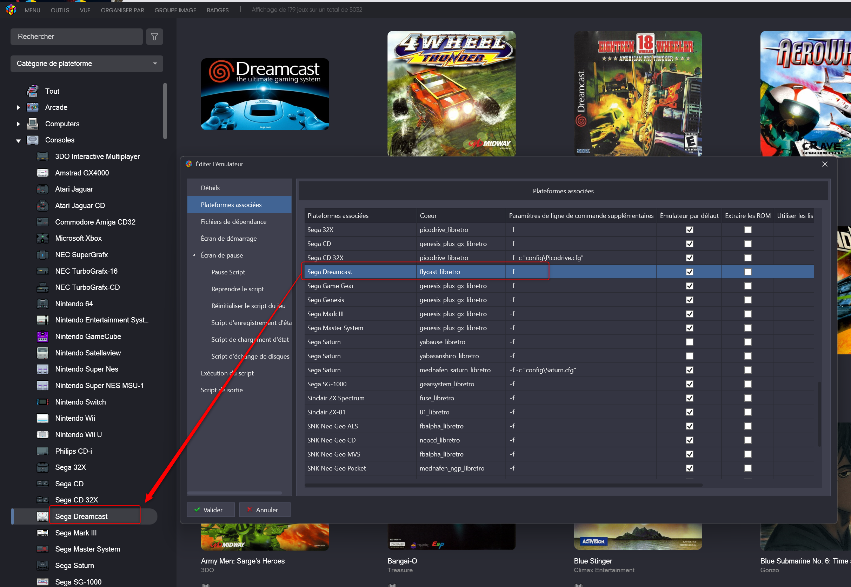Open ORGANISER PAR menu
The height and width of the screenshot is (587, 851).
(x=122, y=10)
